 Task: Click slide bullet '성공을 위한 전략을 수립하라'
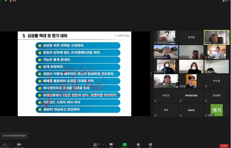78,46
